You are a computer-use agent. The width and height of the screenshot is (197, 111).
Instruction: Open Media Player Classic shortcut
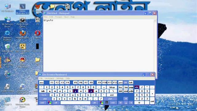tap(22, 22)
